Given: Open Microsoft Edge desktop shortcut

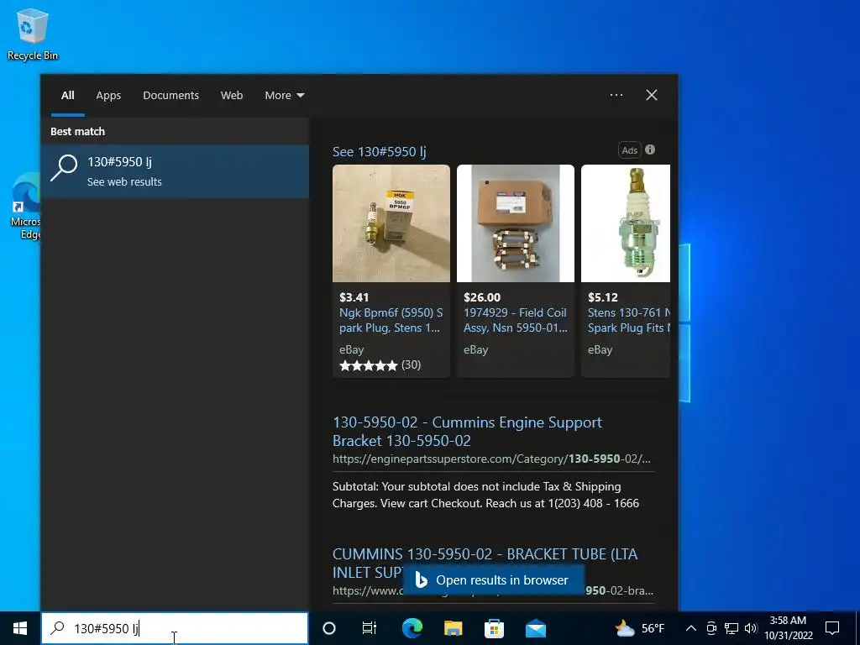Looking at the screenshot, I should point(25,207).
